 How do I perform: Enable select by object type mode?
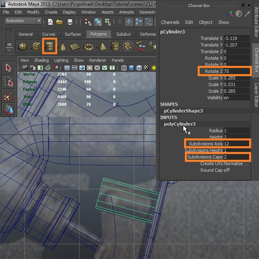click(x=98, y=22)
